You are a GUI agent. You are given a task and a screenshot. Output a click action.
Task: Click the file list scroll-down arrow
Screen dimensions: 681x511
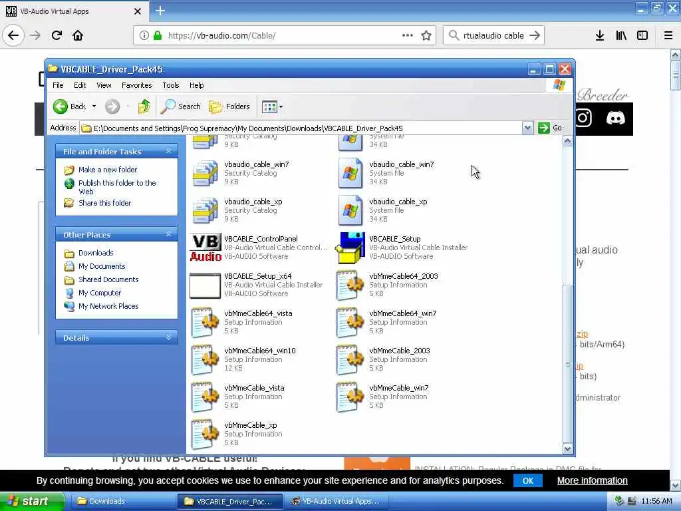[x=567, y=449]
